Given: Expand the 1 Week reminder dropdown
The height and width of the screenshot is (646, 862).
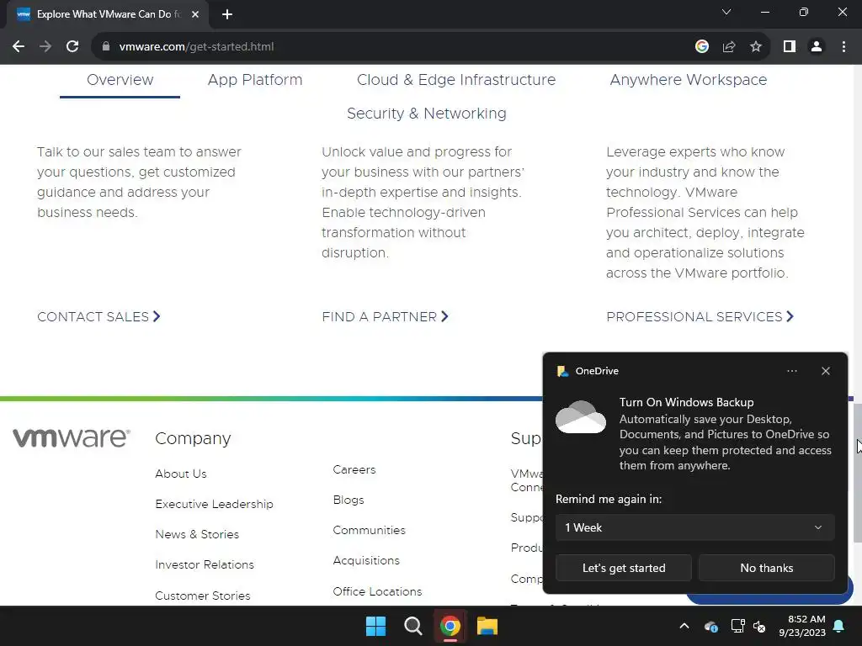Looking at the screenshot, I should click(694, 527).
